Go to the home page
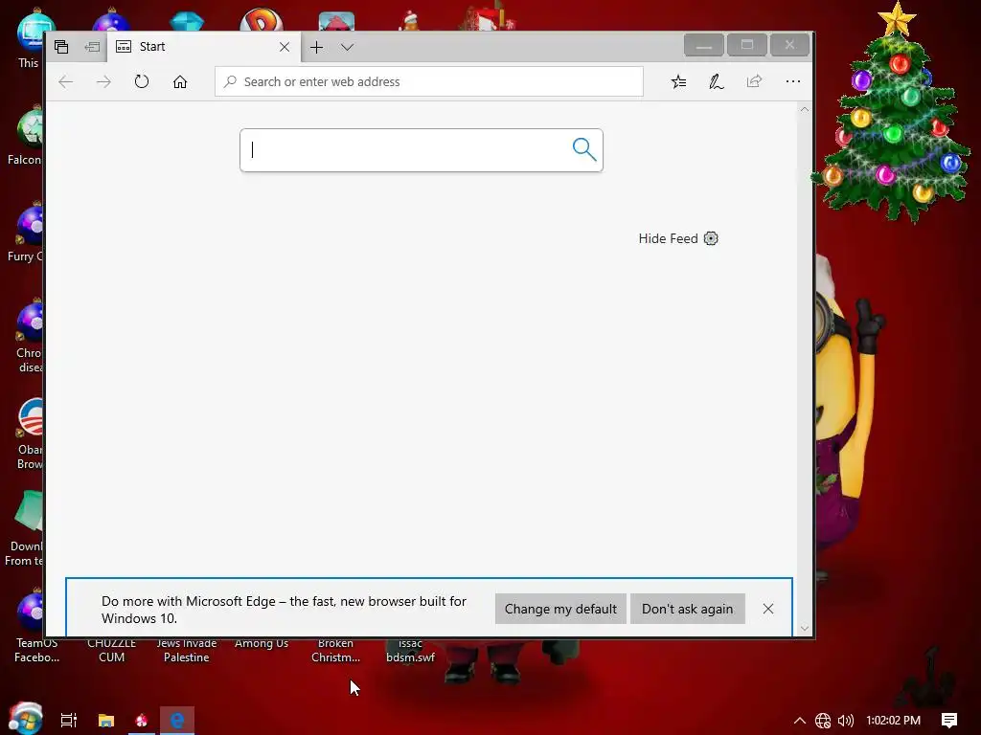Viewport: 981px width, 735px height. pos(180,82)
